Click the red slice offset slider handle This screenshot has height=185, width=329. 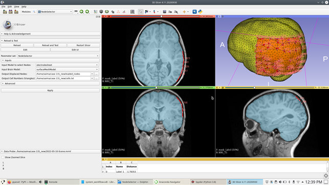pos(161,16)
